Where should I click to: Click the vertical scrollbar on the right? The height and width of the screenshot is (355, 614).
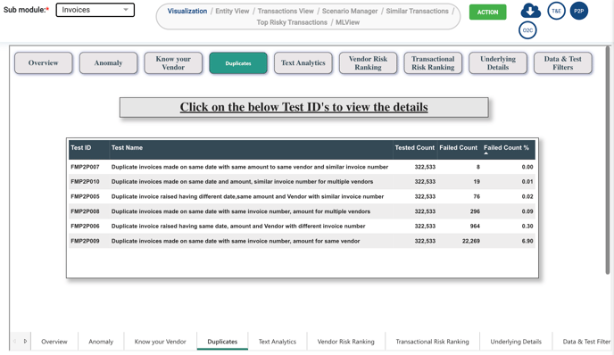click(x=608, y=161)
